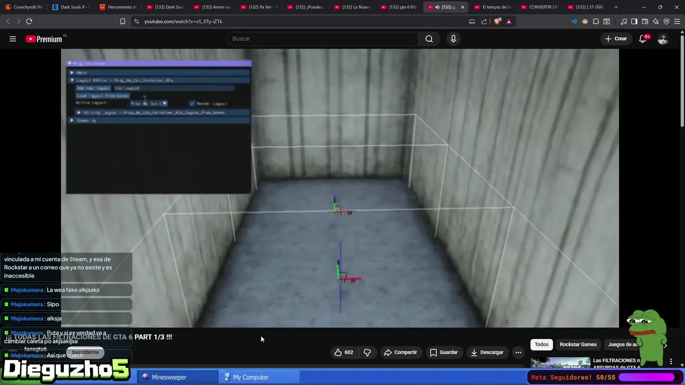685x385 pixels.
Task: Click the video title TODAS LAS FILTRACIONES
Action: (x=89, y=337)
